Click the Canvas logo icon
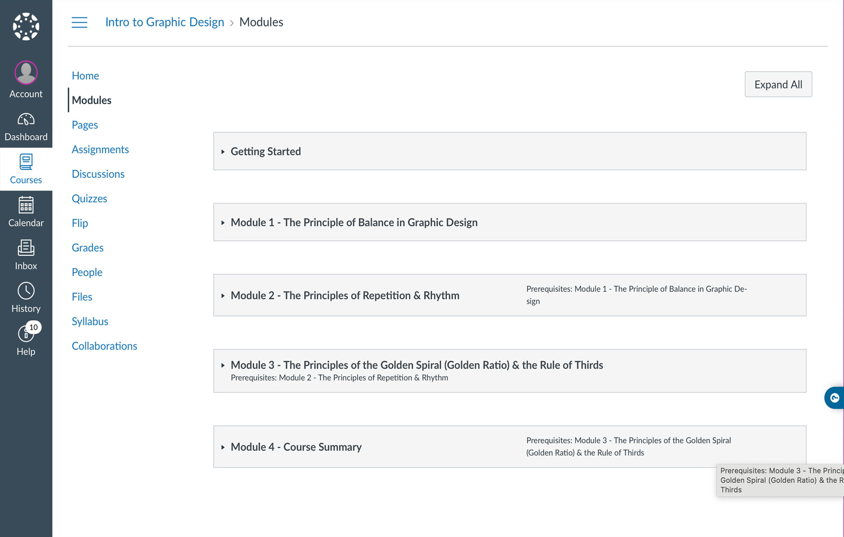 tap(26, 27)
